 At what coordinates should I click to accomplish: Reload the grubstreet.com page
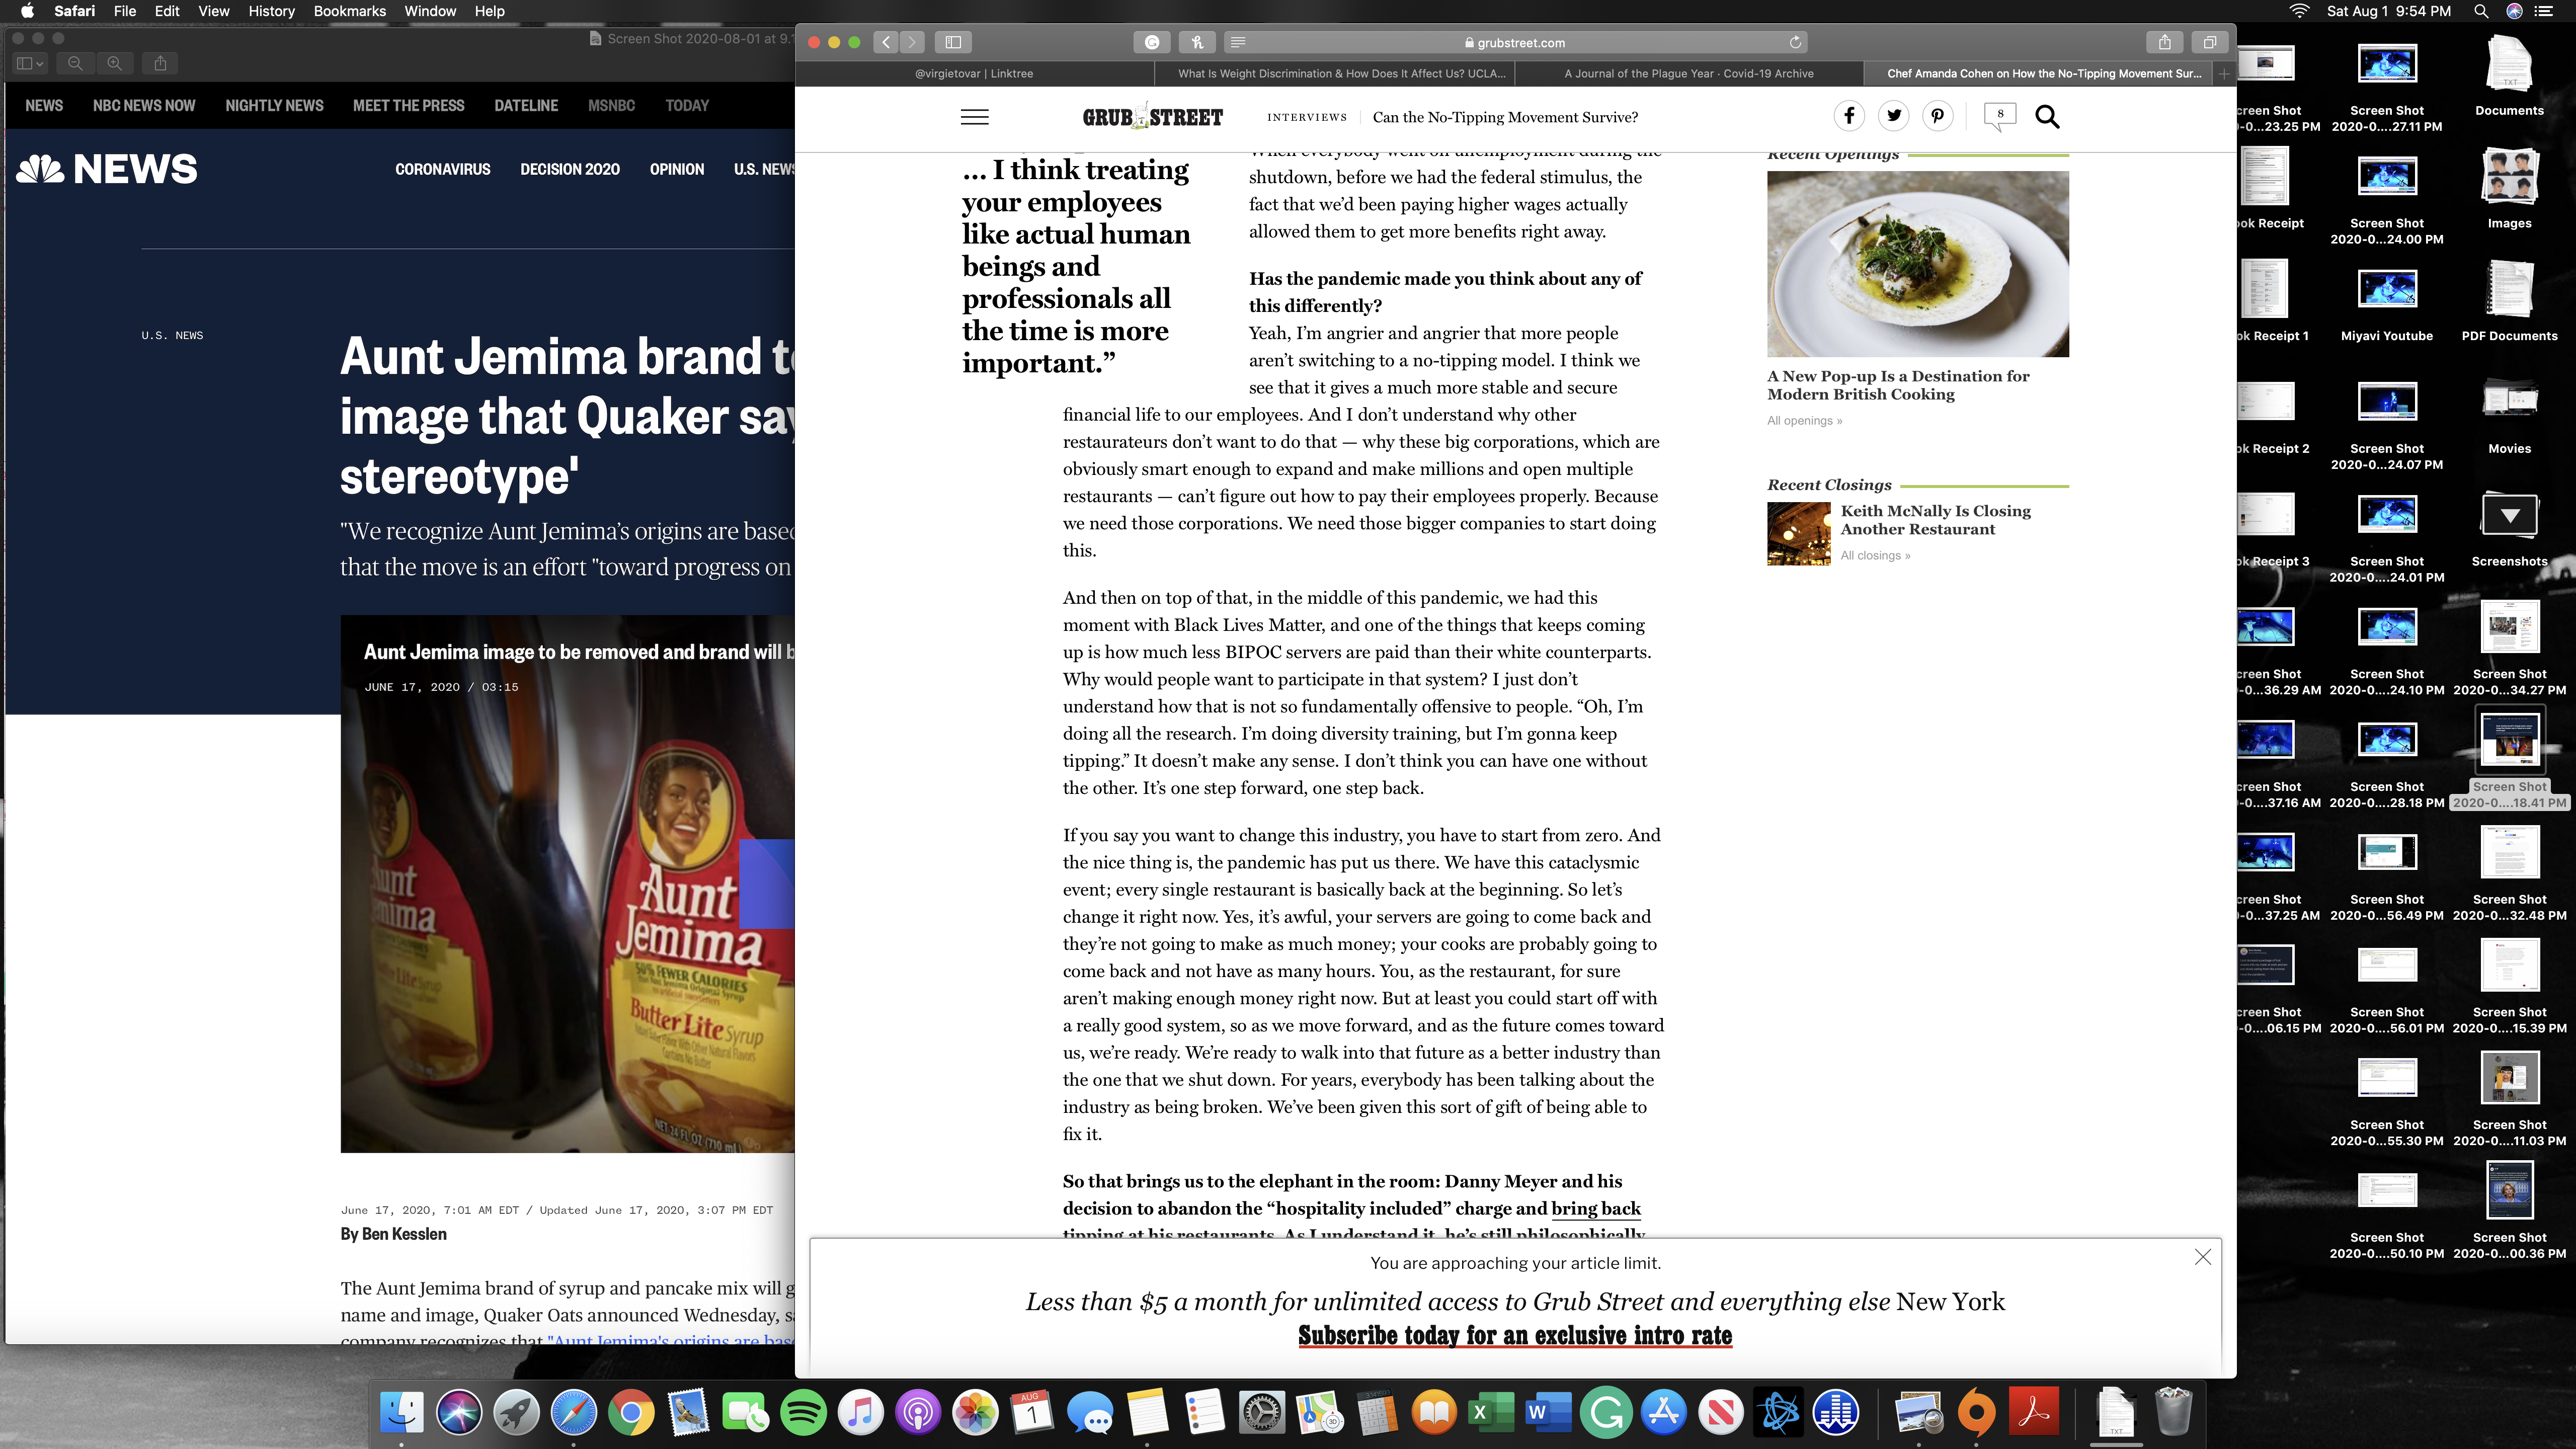coord(1795,42)
